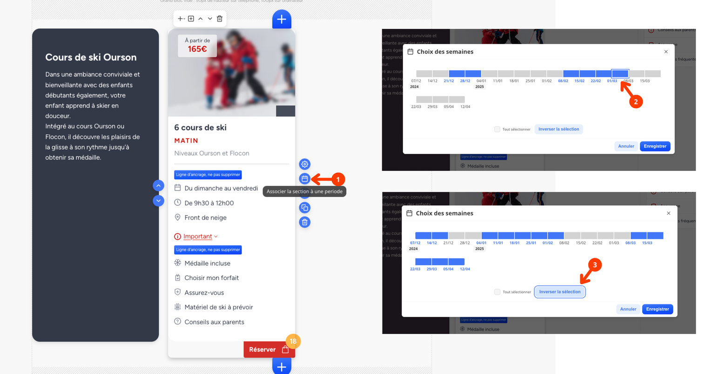Select the 6 cours de ski heading
Screen dimensions: 726x374
tap(201, 127)
